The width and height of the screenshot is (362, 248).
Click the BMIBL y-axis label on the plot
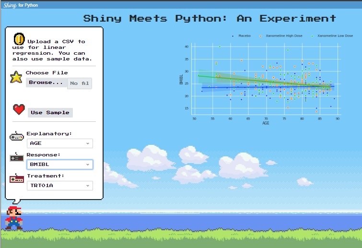(181, 79)
